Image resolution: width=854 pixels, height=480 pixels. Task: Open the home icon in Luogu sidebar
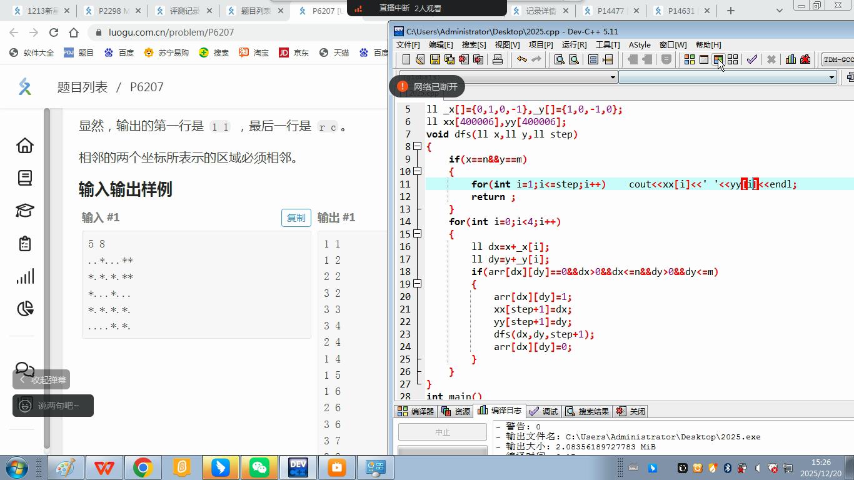click(25, 145)
